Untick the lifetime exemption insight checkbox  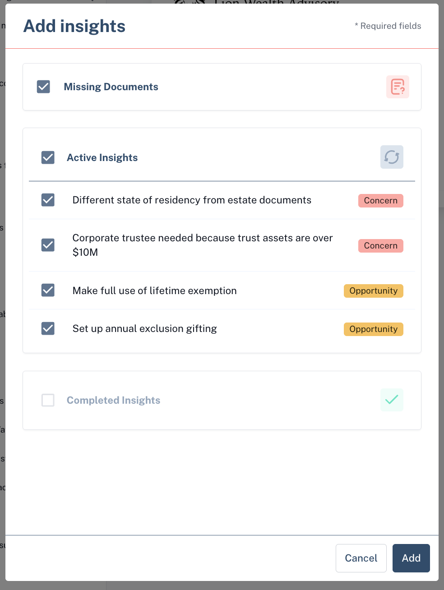point(48,290)
